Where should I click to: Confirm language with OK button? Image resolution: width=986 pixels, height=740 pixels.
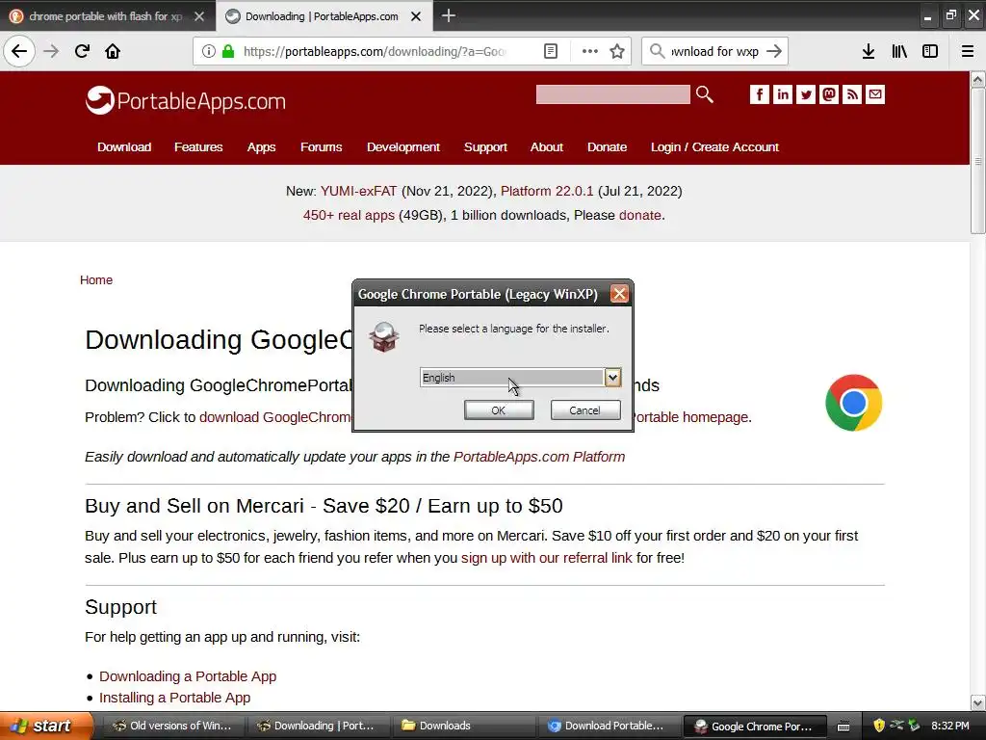499,410
